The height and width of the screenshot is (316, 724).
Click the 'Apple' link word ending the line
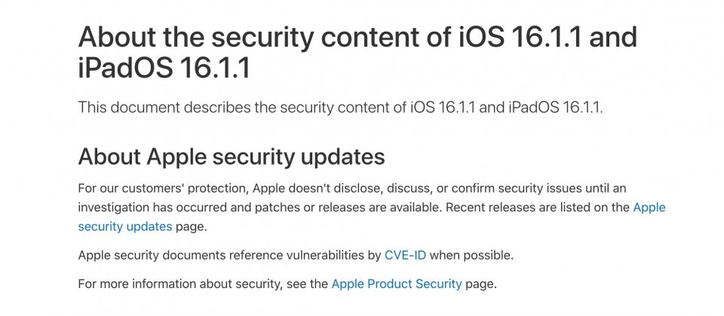point(649,208)
